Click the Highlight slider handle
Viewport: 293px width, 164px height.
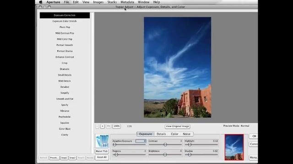click(x=190, y=144)
